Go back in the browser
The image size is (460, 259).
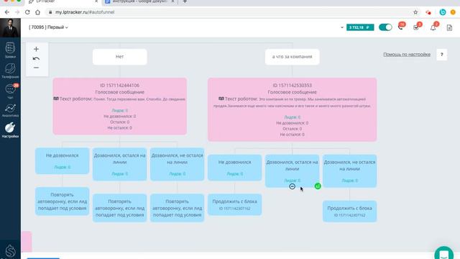pyautogui.click(x=7, y=12)
